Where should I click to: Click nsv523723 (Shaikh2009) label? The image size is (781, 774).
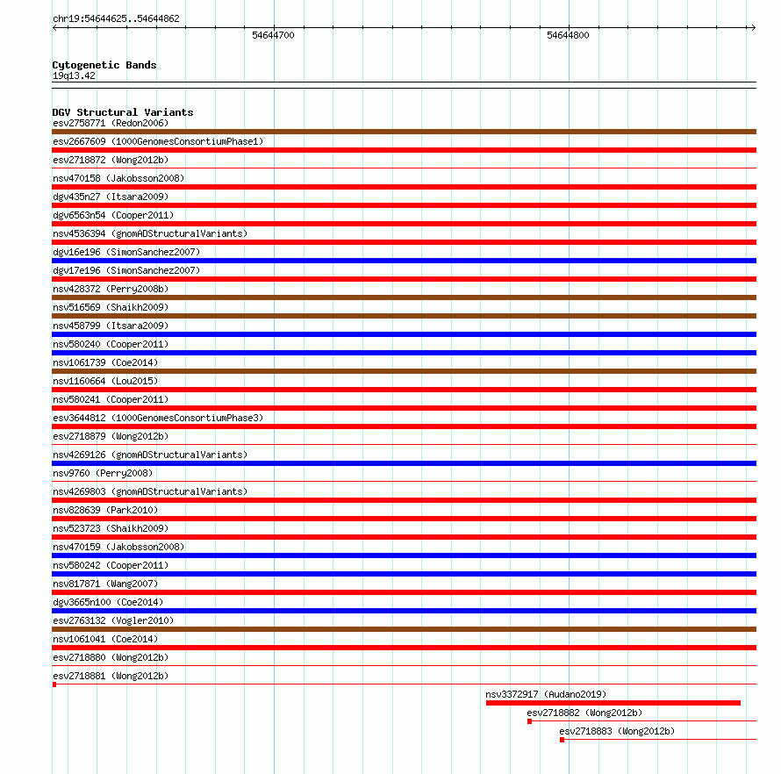tap(111, 528)
